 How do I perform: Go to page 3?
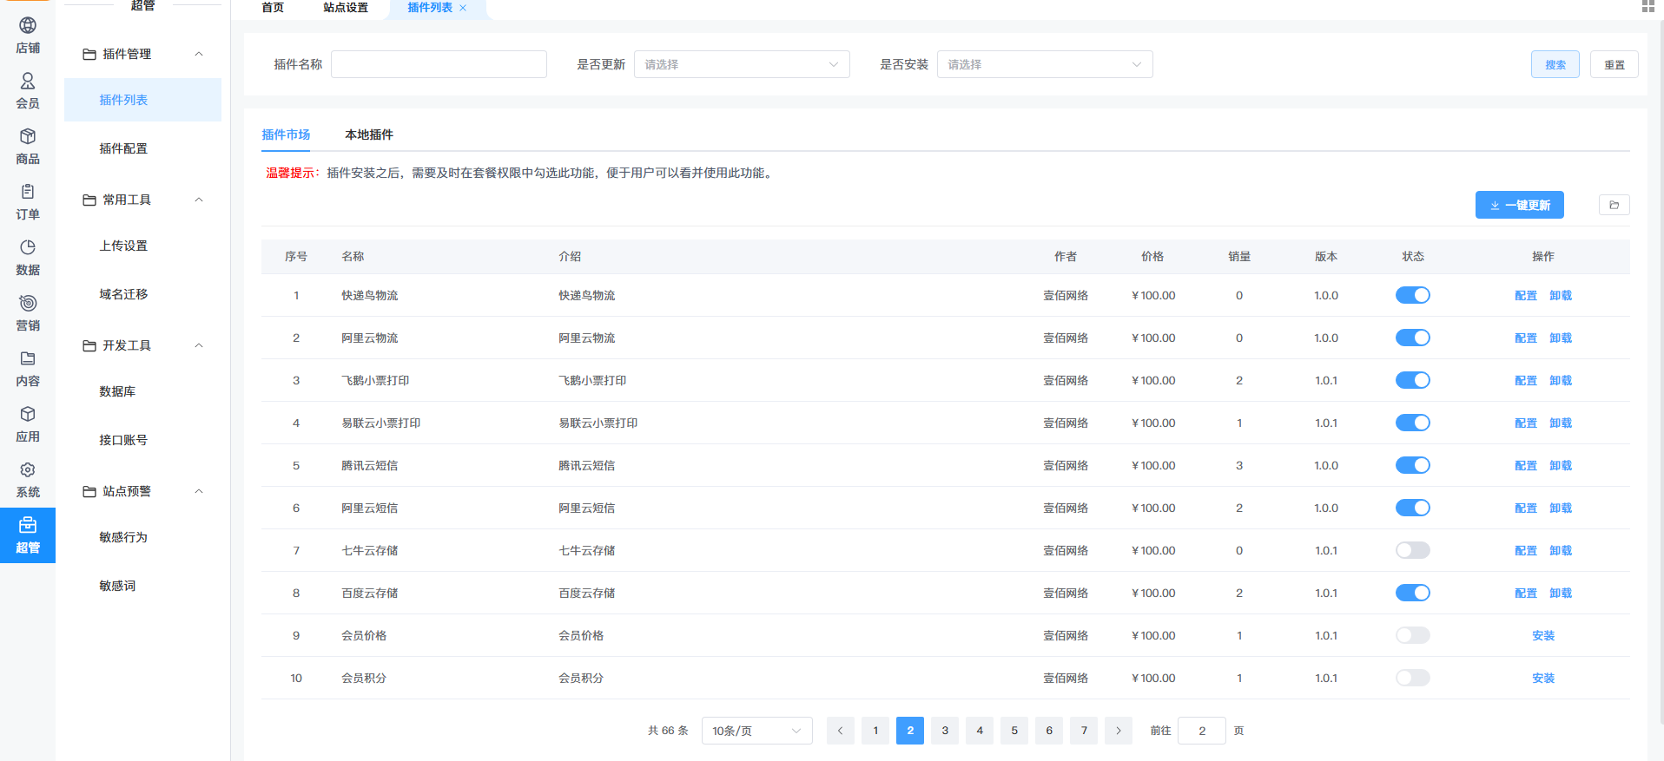pyautogui.click(x=945, y=731)
